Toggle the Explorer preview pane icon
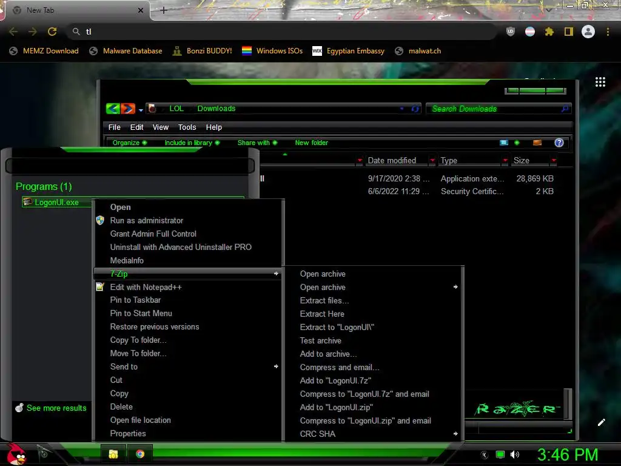The image size is (621, 466). pos(537,143)
